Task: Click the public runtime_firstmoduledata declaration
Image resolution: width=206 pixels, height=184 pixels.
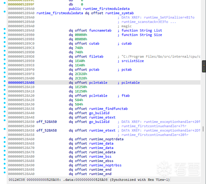Action: tap(99, 9)
